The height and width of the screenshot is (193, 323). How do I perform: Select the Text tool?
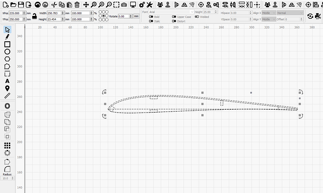(7, 81)
